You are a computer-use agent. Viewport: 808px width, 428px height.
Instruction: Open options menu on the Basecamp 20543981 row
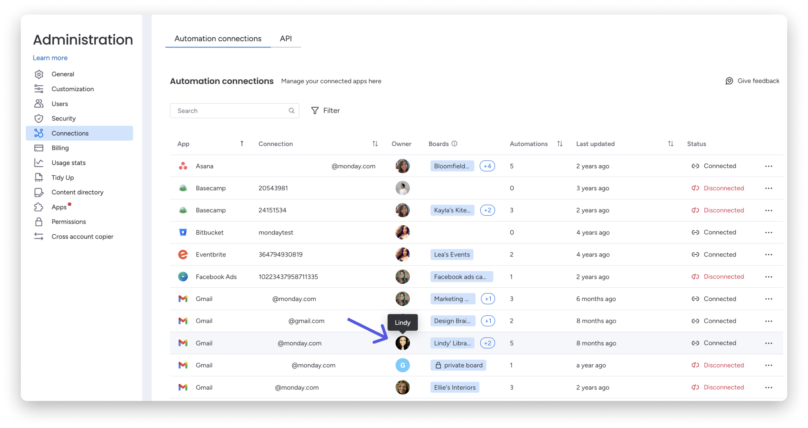click(x=768, y=188)
